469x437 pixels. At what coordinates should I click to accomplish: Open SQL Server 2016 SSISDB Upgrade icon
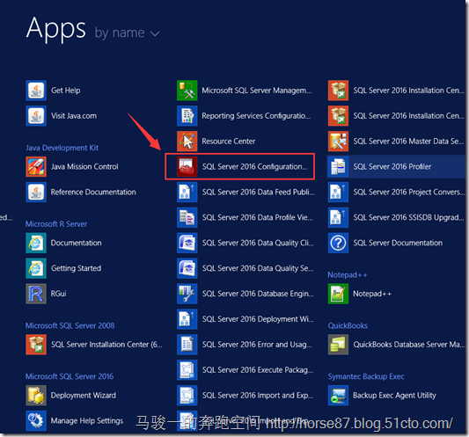pos(338,217)
